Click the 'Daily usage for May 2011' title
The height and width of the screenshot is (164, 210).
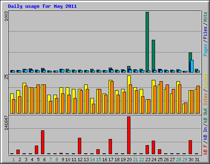click(x=42, y=6)
